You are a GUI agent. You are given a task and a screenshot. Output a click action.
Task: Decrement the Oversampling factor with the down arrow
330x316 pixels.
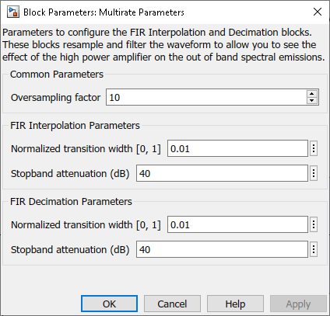point(312,100)
